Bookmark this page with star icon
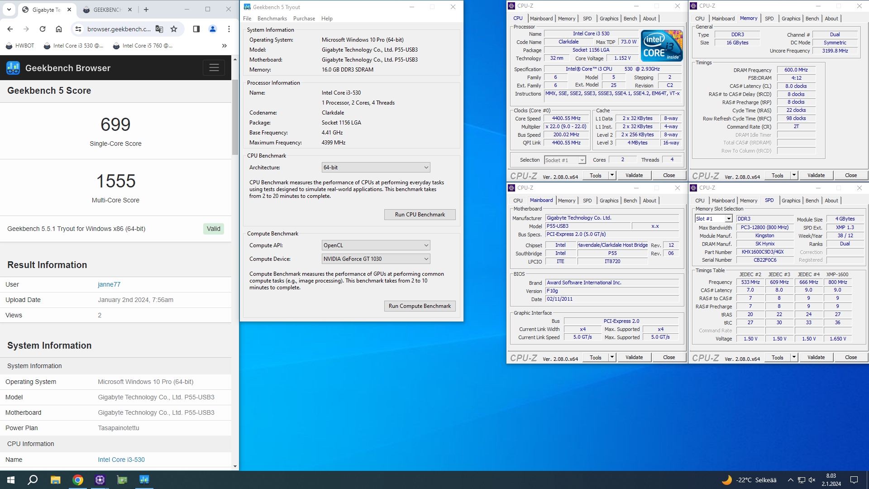 (174, 29)
